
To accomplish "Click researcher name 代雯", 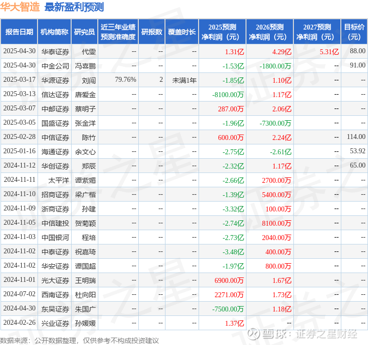I will (x=89, y=52).
